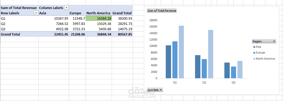Click the Q1 axis label on chart
The height and width of the screenshot is (101, 283).
(x=175, y=83)
